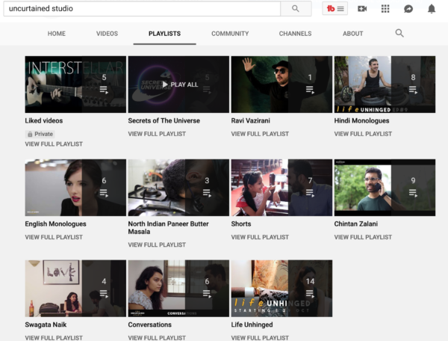Play all Secrets of The Universe videos
Screen dimensions: 448x341
click(x=180, y=85)
